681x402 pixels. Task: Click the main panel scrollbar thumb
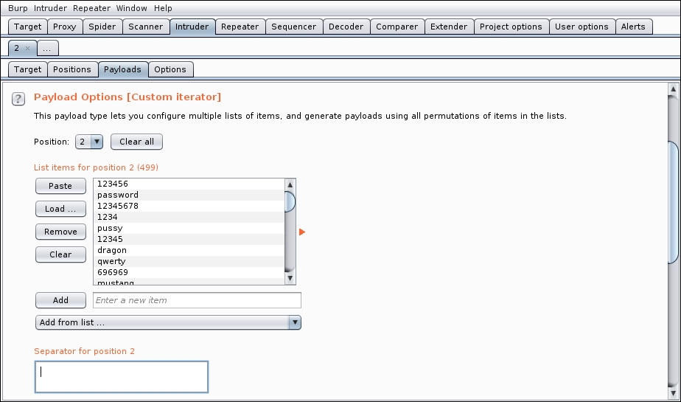(673, 202)
